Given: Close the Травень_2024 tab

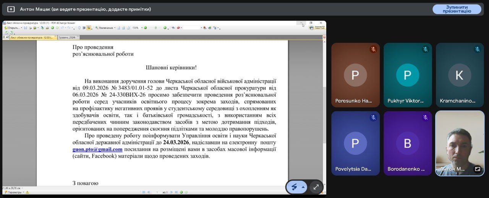Looking at the screenshot, I should [78, 36].
